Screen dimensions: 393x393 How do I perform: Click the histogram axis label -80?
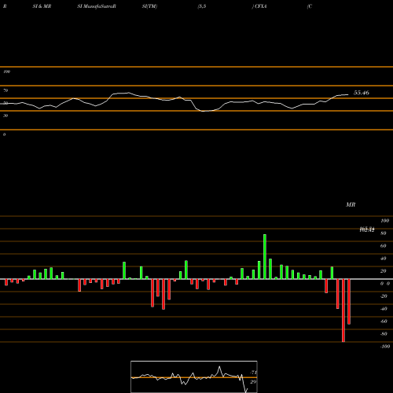tap(384, 334)
